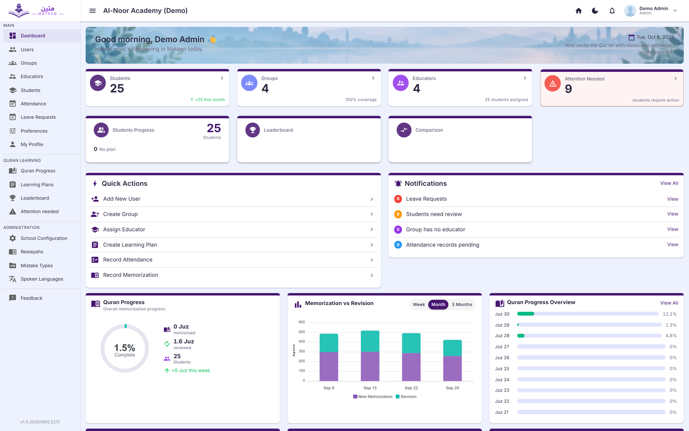Select Record Memorization quick action
Viewport: 689px width, 431px height.
233,275
